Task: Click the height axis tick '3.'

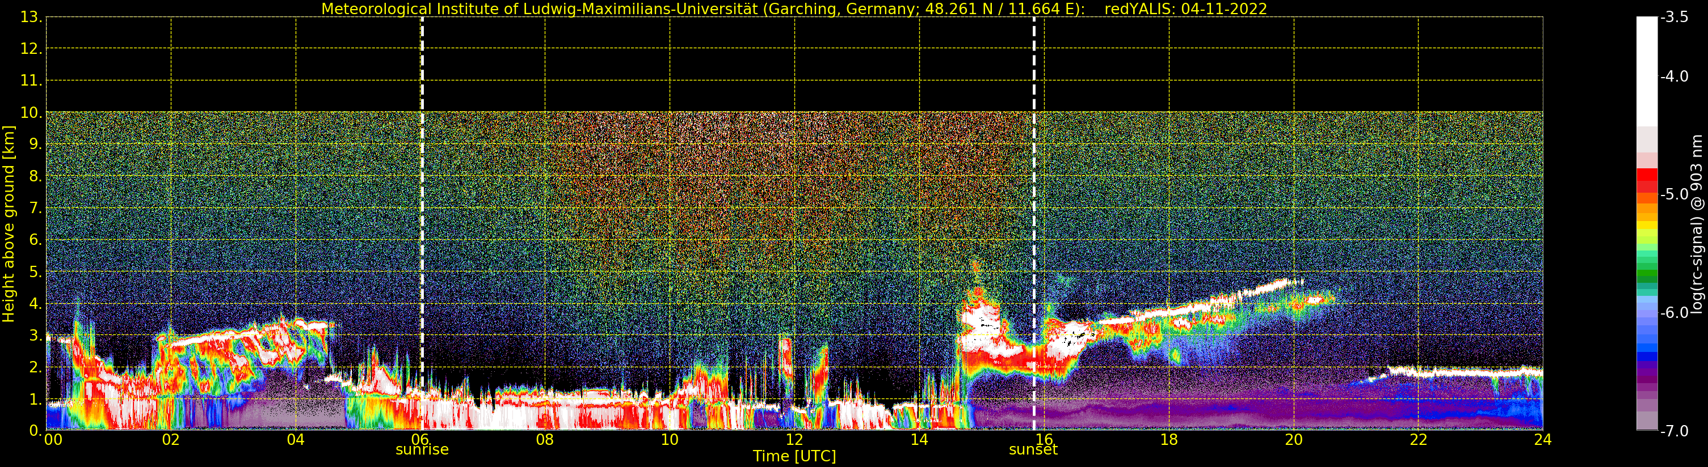Action: click(x=35, y=335)
